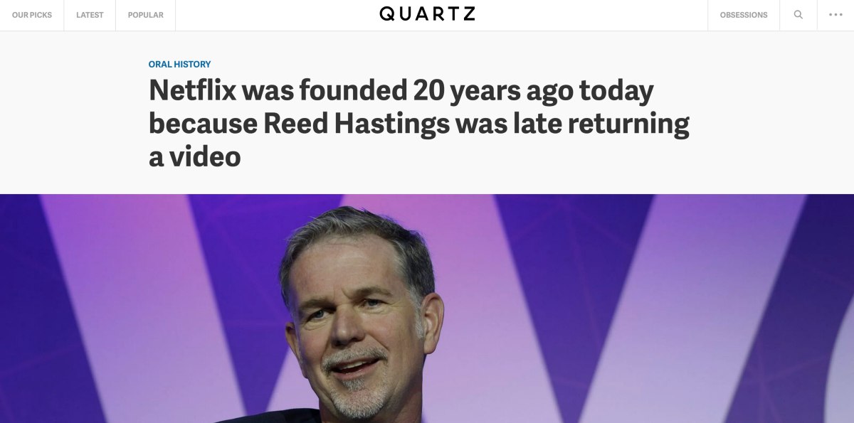Switch to the Latest section
854x423 pixels.
[x=90, y=15]
